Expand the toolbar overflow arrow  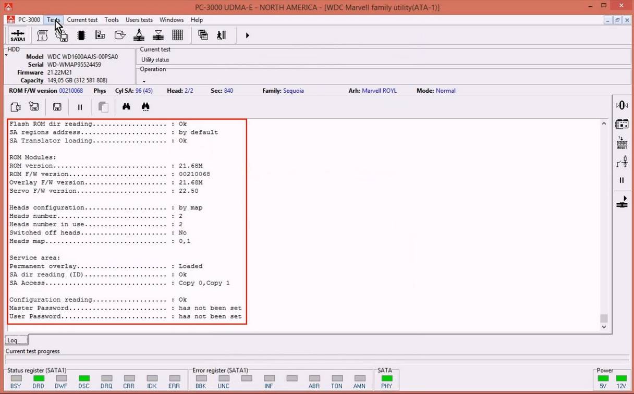click(x=247, y=35)
